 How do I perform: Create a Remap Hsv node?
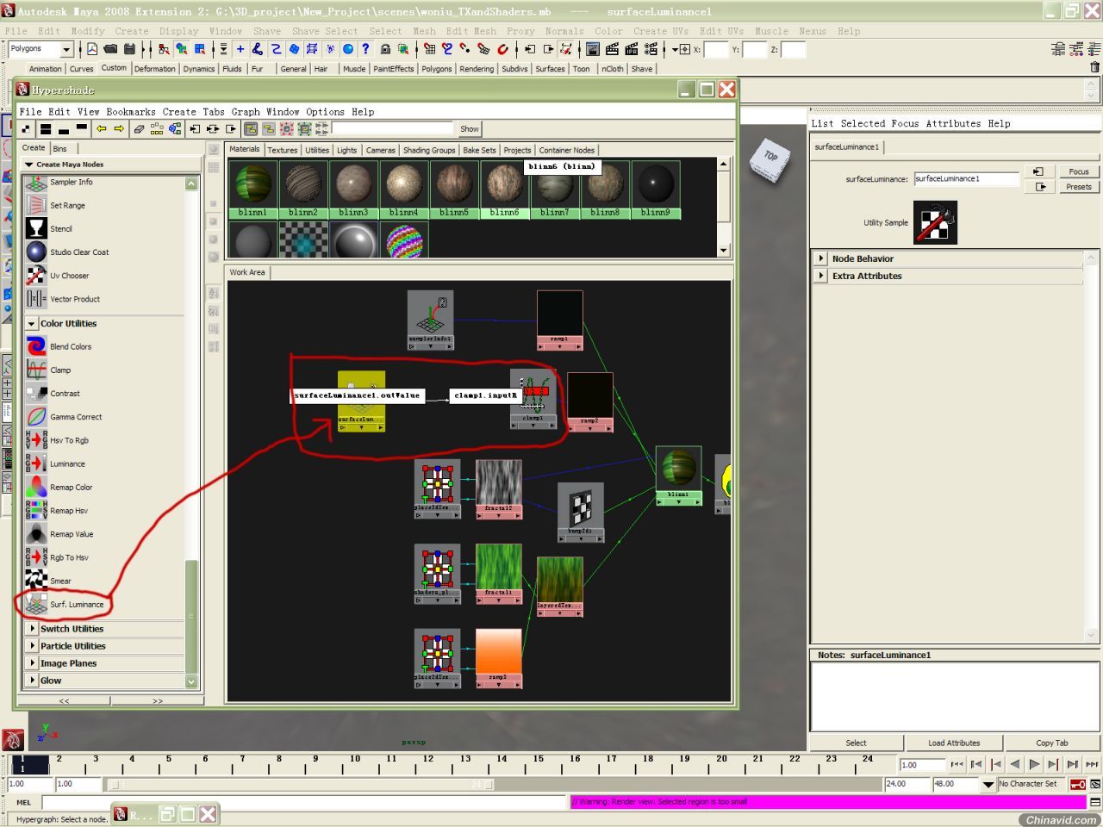[58, 511]
